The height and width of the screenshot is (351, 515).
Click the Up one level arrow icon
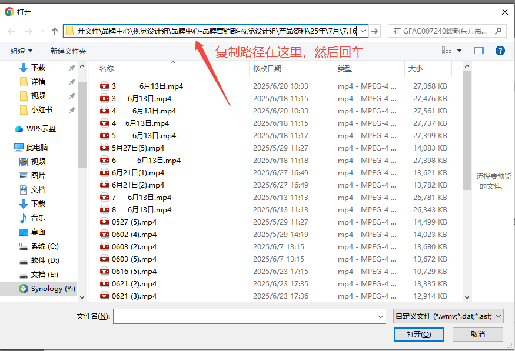[55, 31]
